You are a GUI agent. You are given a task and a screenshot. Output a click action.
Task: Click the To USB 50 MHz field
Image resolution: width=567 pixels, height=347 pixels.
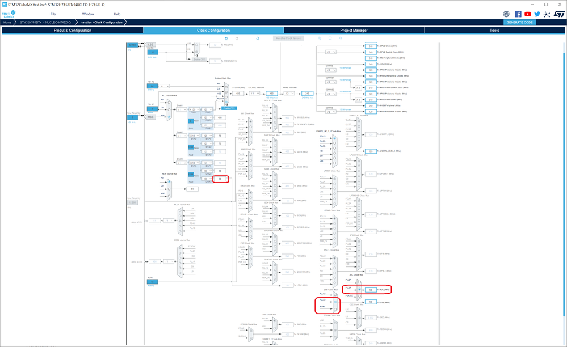click(x=371, y=302)
